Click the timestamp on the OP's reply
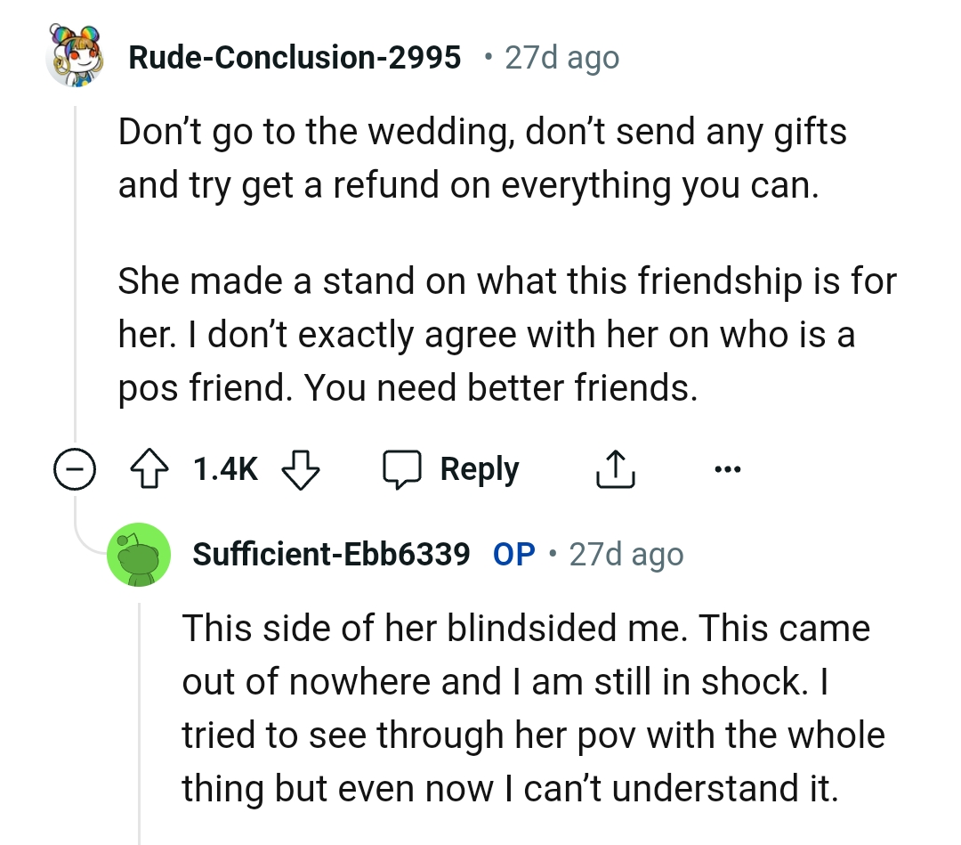Viewport: 961px width, 845px height. point(626,554)
